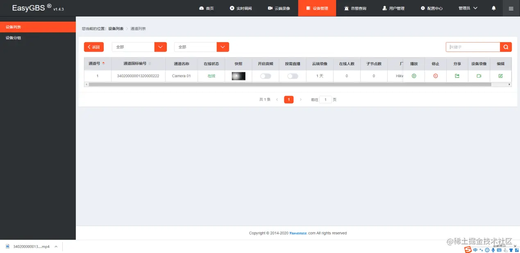The width and height of the screenshot is (520, 253).
Task: Go to 实时调阅 live view
Action: click(241, 8)
